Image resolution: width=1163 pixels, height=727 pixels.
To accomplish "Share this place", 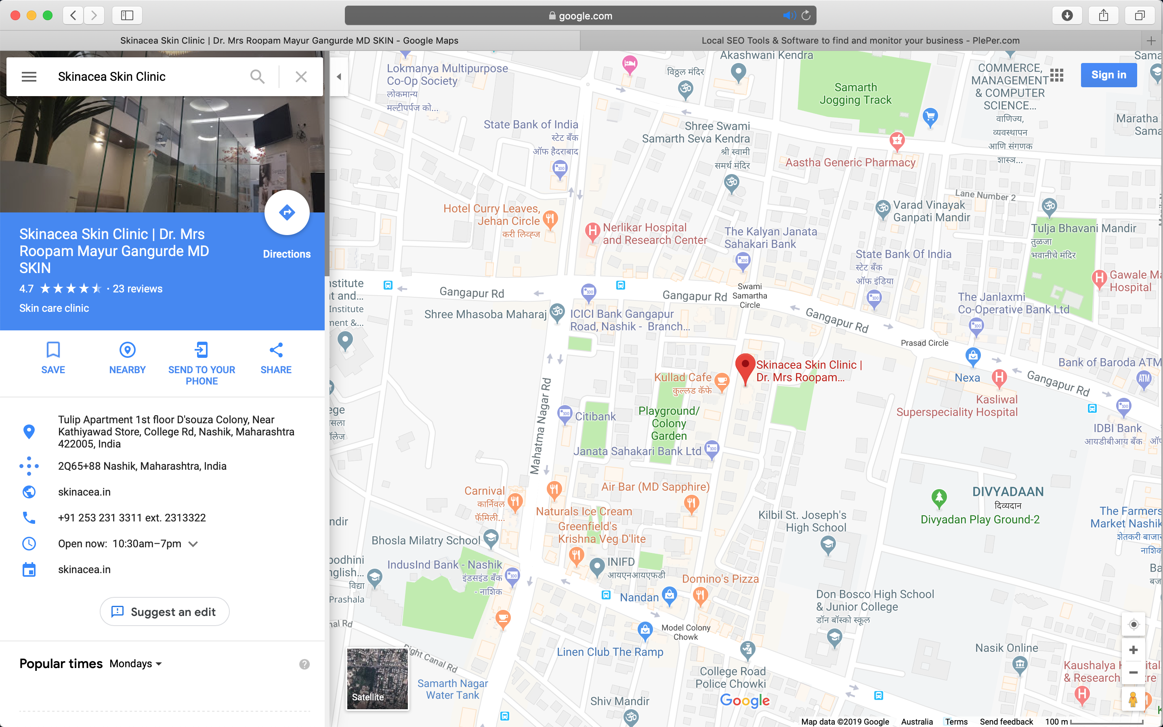I will (x=276, y=358).
